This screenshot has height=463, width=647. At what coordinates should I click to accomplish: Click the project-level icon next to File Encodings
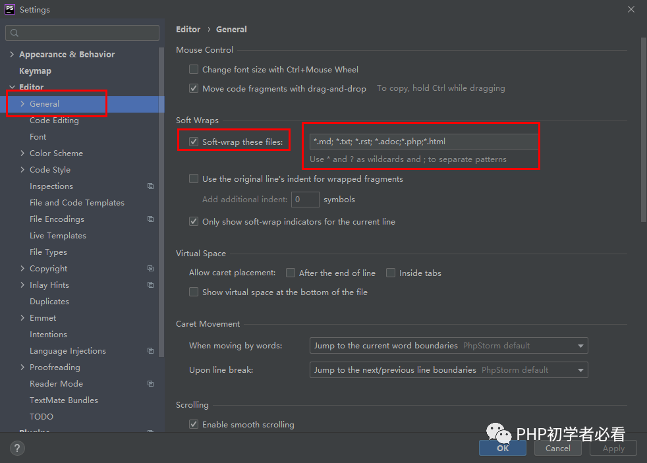(x=151, y=219)
